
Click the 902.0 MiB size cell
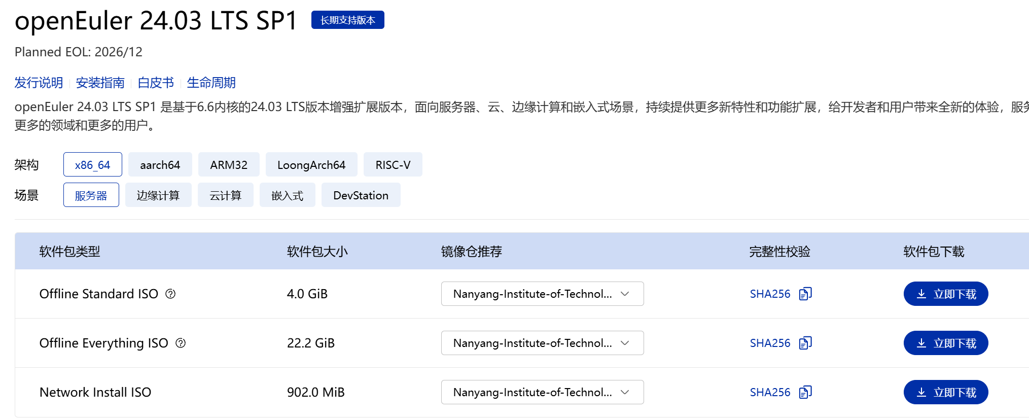coord(316,392)
